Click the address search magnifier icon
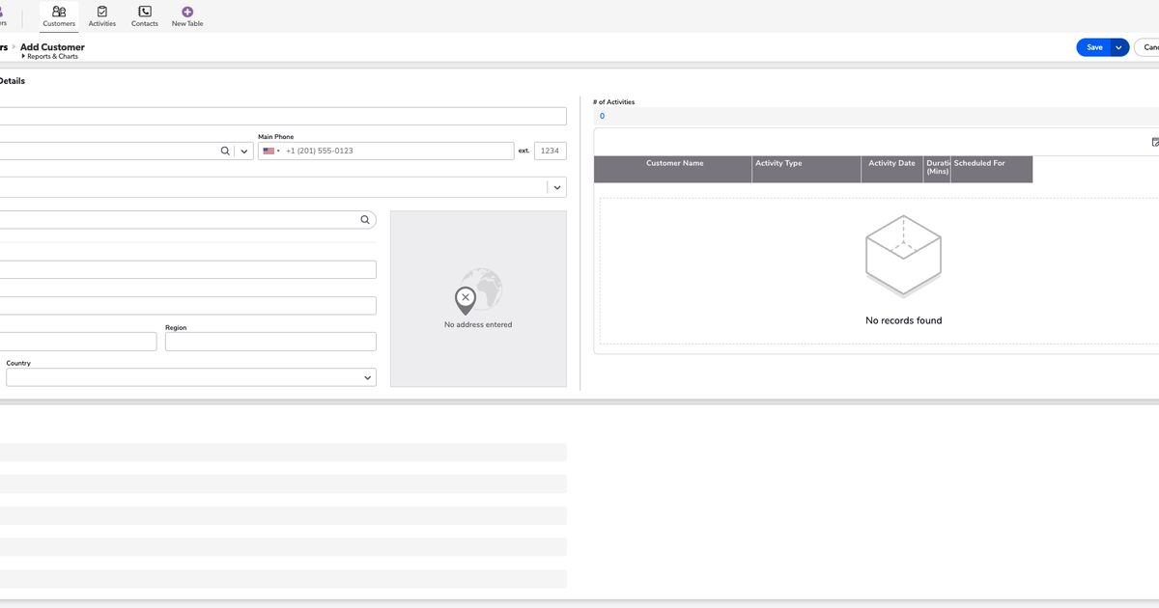The height and width of the screenshot is (608, 1159). coord(365,220)
